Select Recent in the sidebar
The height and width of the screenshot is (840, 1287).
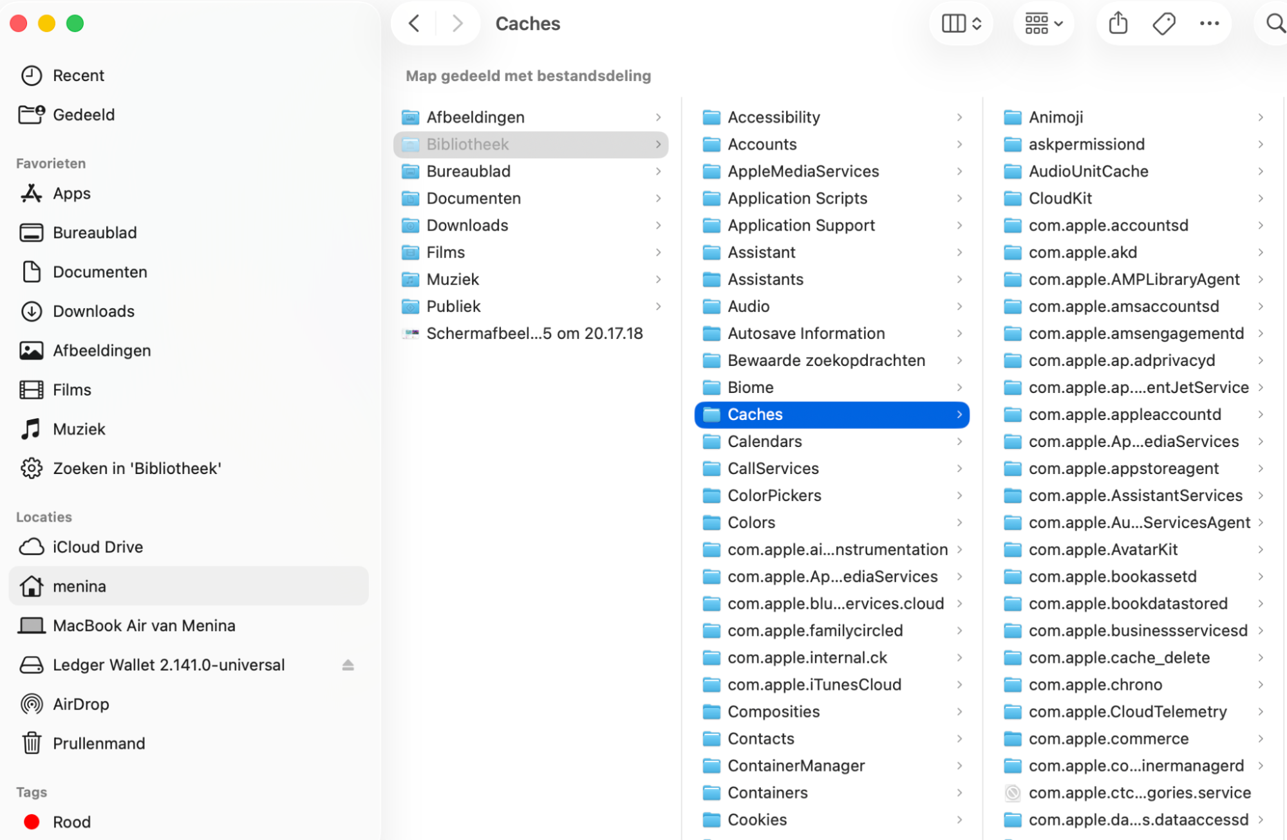[x=78, y=75]
